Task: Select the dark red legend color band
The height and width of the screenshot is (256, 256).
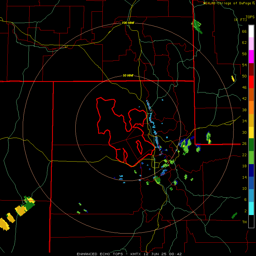Action: tap(251, 69)
